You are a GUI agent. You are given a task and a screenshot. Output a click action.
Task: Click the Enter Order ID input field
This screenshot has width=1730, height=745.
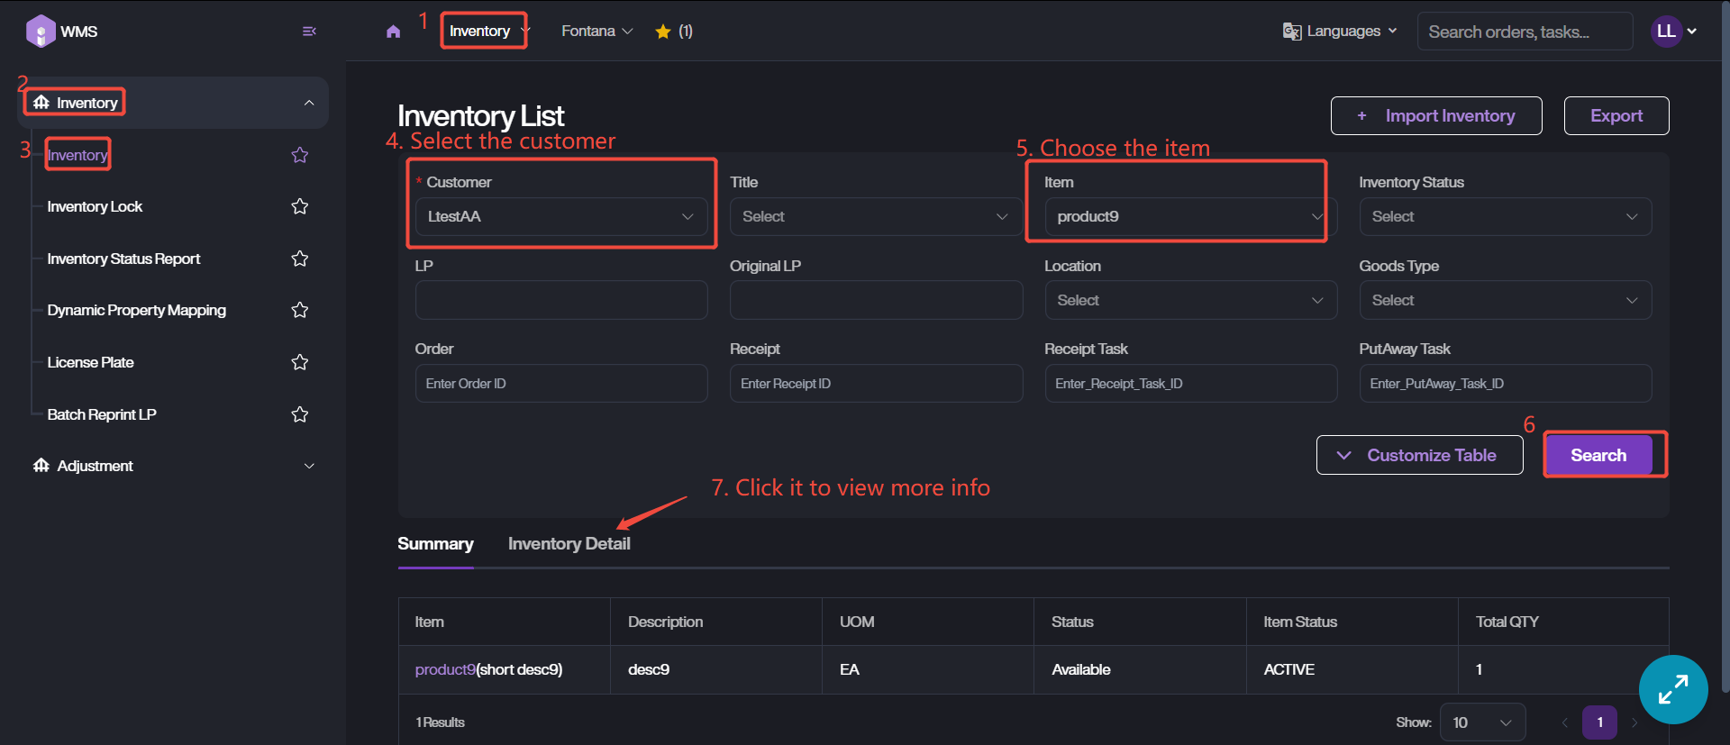(560, 384)
